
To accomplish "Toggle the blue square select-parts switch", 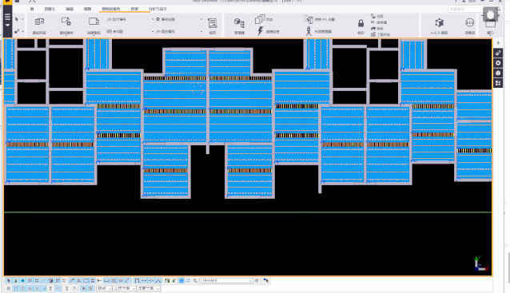I will 22,281.
